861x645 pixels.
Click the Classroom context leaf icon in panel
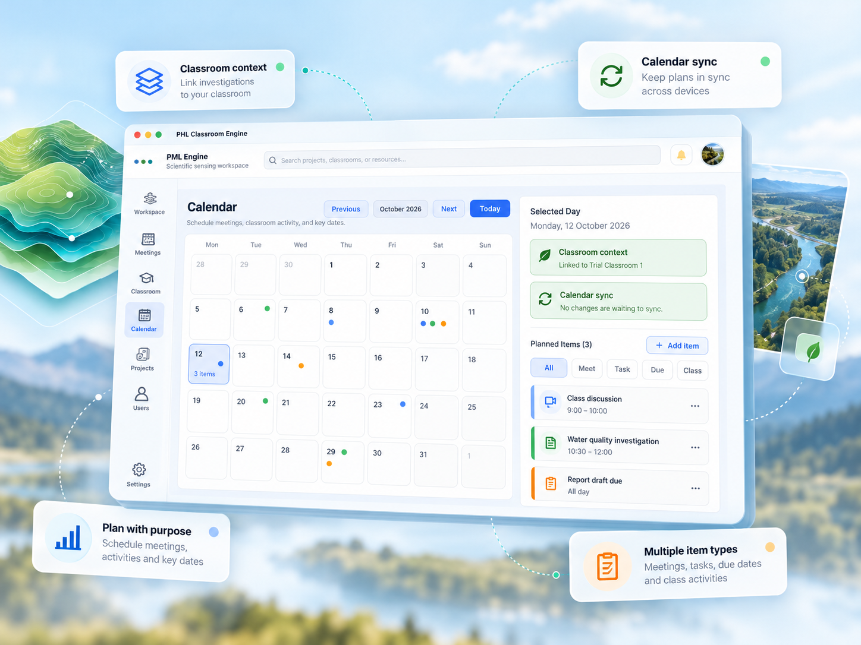point(545,255)
